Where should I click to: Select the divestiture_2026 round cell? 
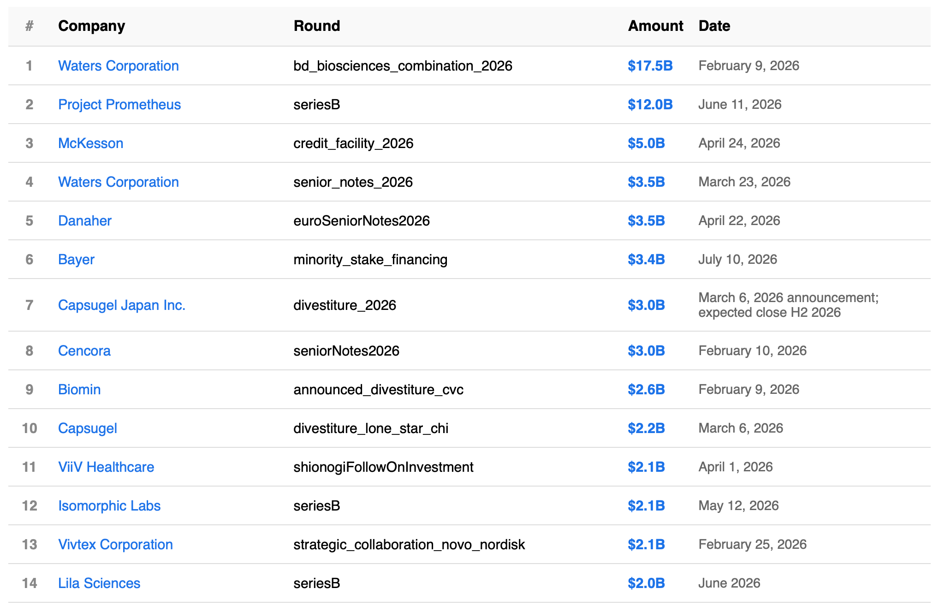coord(345,305)
